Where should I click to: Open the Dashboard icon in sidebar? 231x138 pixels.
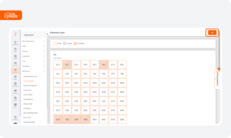click(16, 43)
